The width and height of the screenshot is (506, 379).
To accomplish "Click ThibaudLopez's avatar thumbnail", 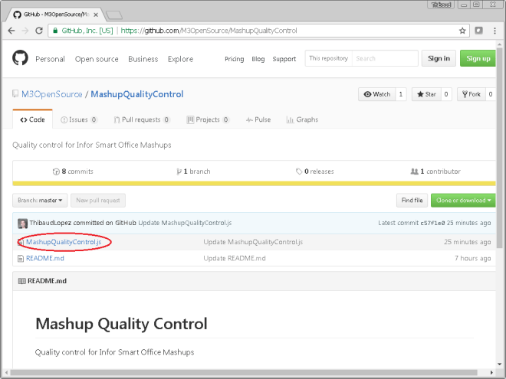I will 22,223.
